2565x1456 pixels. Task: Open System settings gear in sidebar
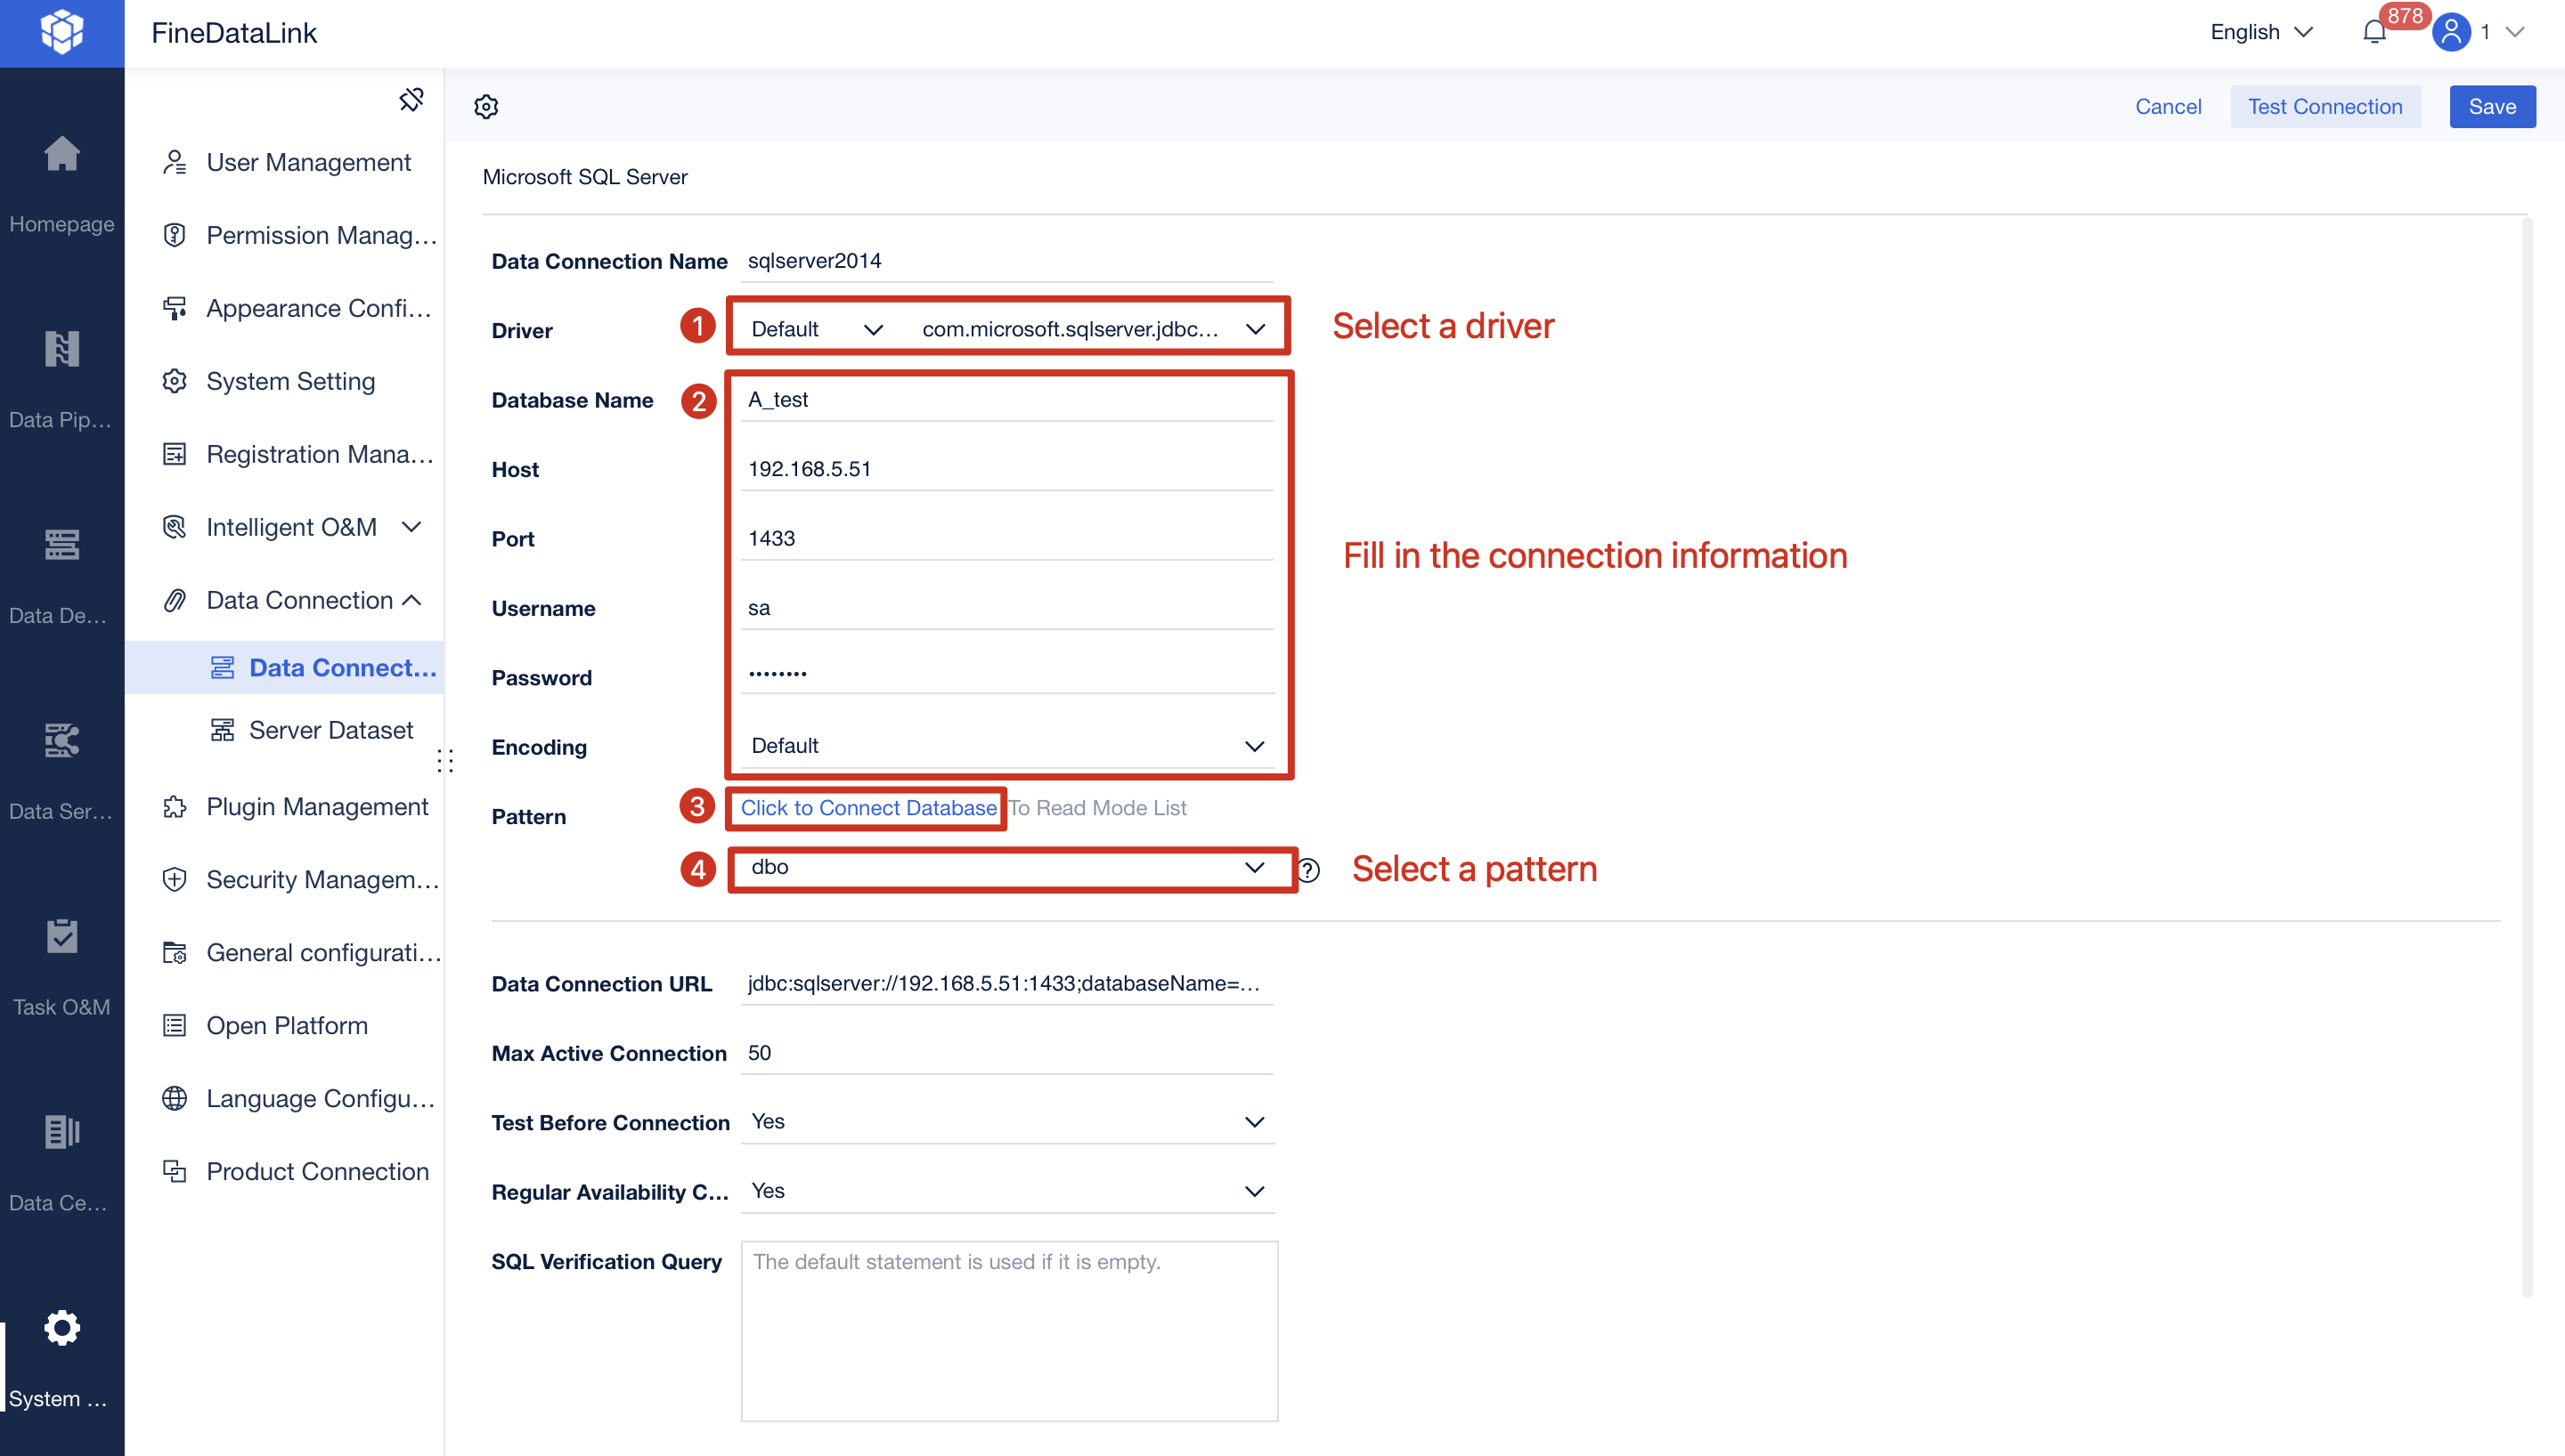point(61,1328)
